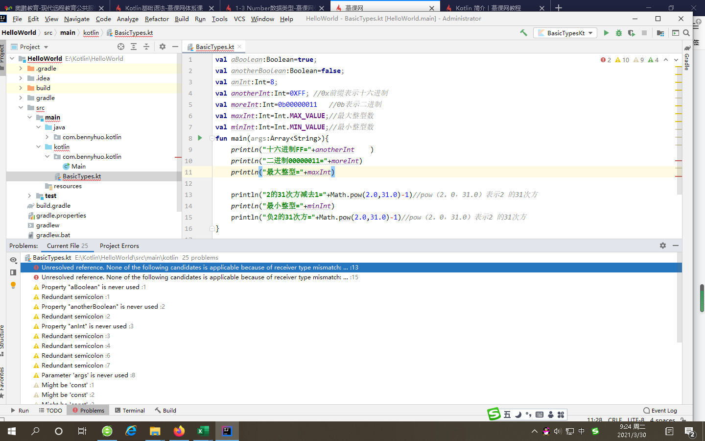Open the browser tab for the Kotlin 简介 tutorial
This screenshot has height=441, width=705.
coord(494,8)
